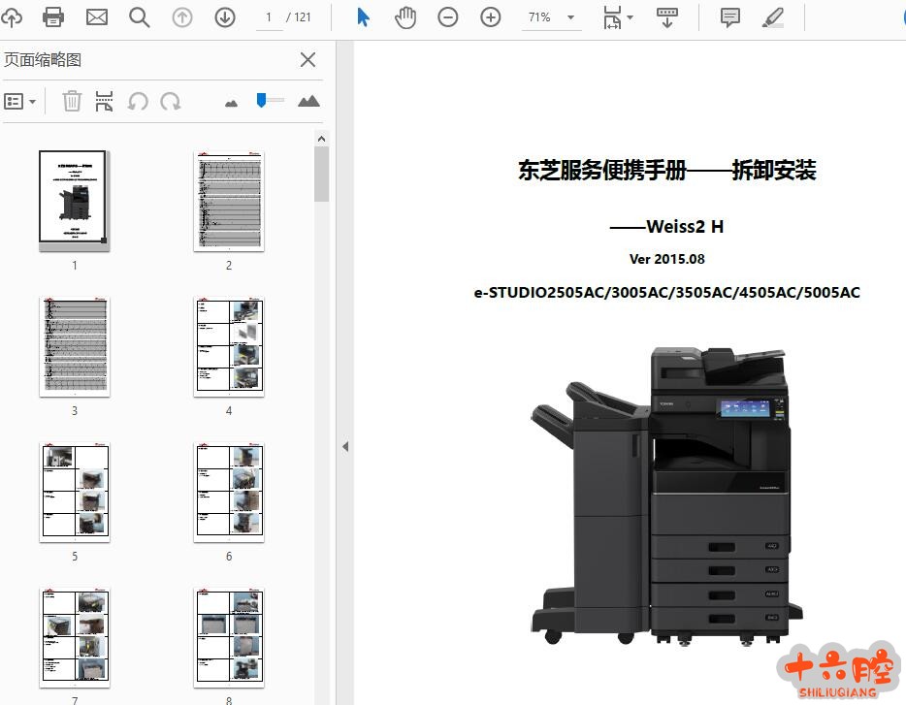Select the hand pan tool
This screenshot has width=906, height=705.
405,17
